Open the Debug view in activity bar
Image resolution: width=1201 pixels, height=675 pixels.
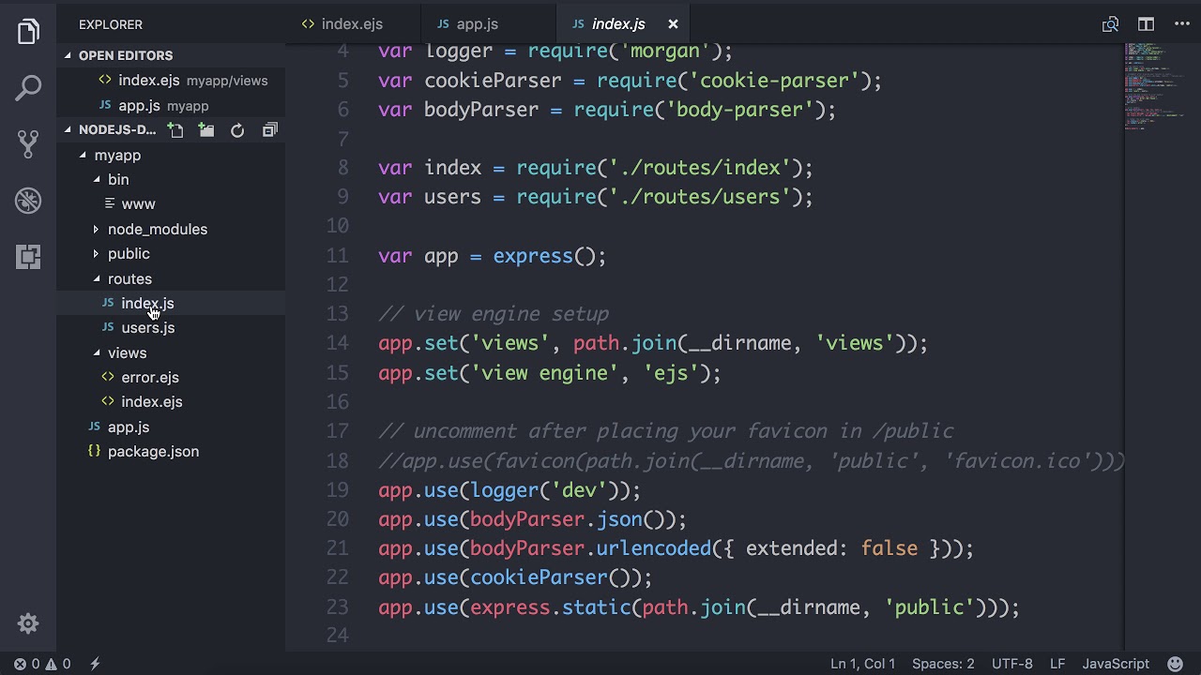(28, 200)
